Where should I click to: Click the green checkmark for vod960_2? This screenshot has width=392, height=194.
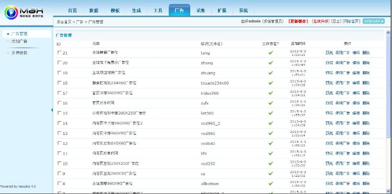click(271, 123)
